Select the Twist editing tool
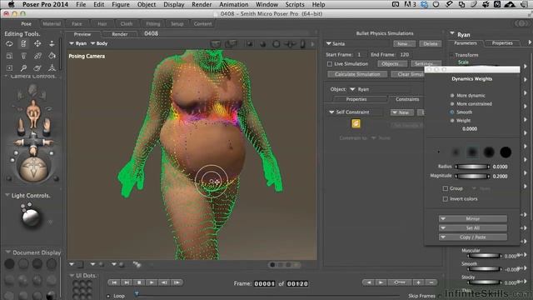 point(23,43)
